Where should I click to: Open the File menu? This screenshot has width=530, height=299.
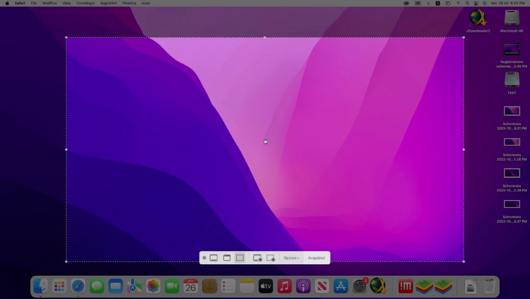[x=34, y=3]
